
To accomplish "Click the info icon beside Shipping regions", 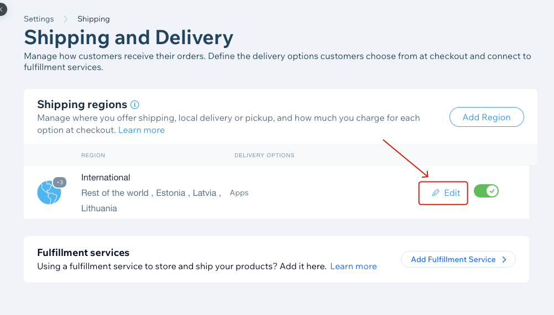I will pos(135,104).
